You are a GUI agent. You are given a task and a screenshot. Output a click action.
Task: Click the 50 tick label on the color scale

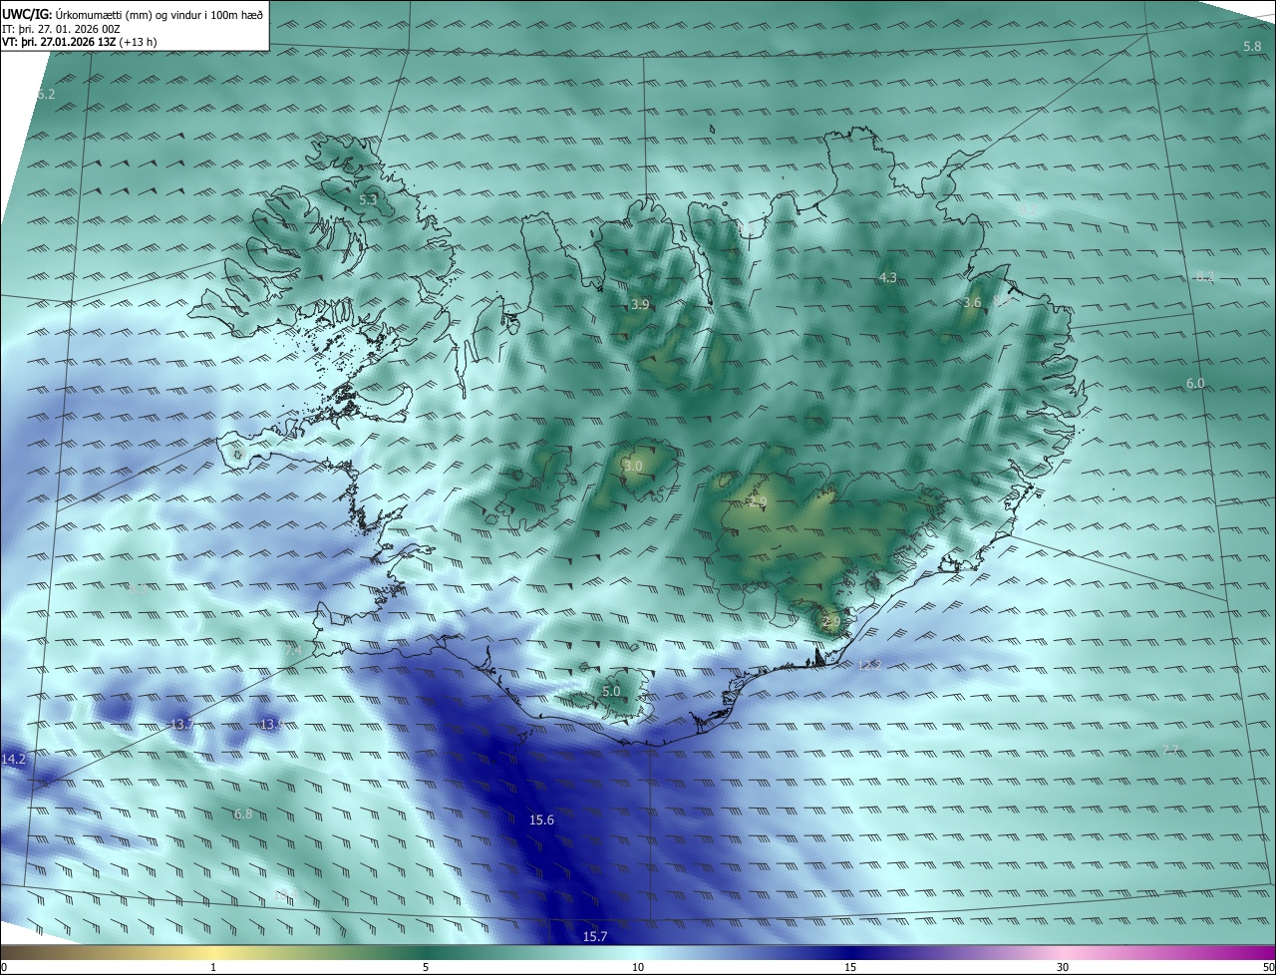pyautogui.click(x=1268, y=967)
